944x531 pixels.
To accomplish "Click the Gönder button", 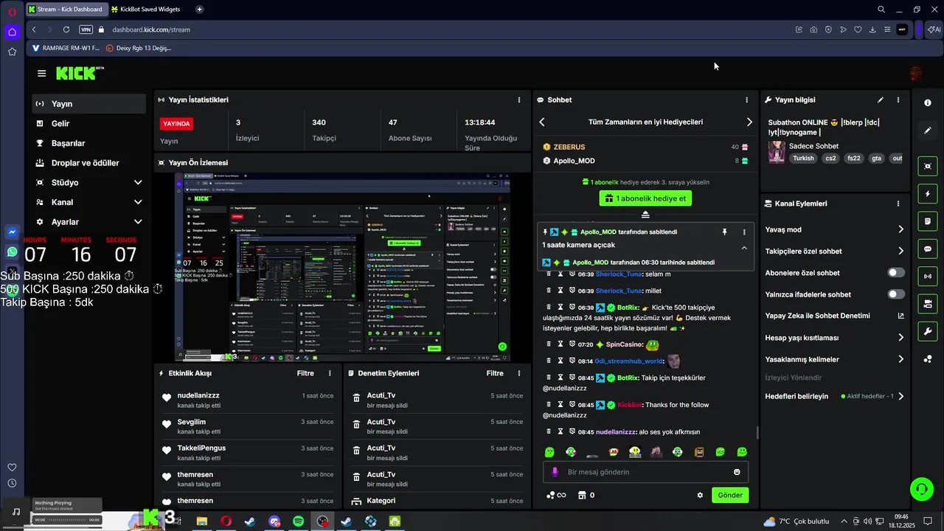I will pos(730,495).
